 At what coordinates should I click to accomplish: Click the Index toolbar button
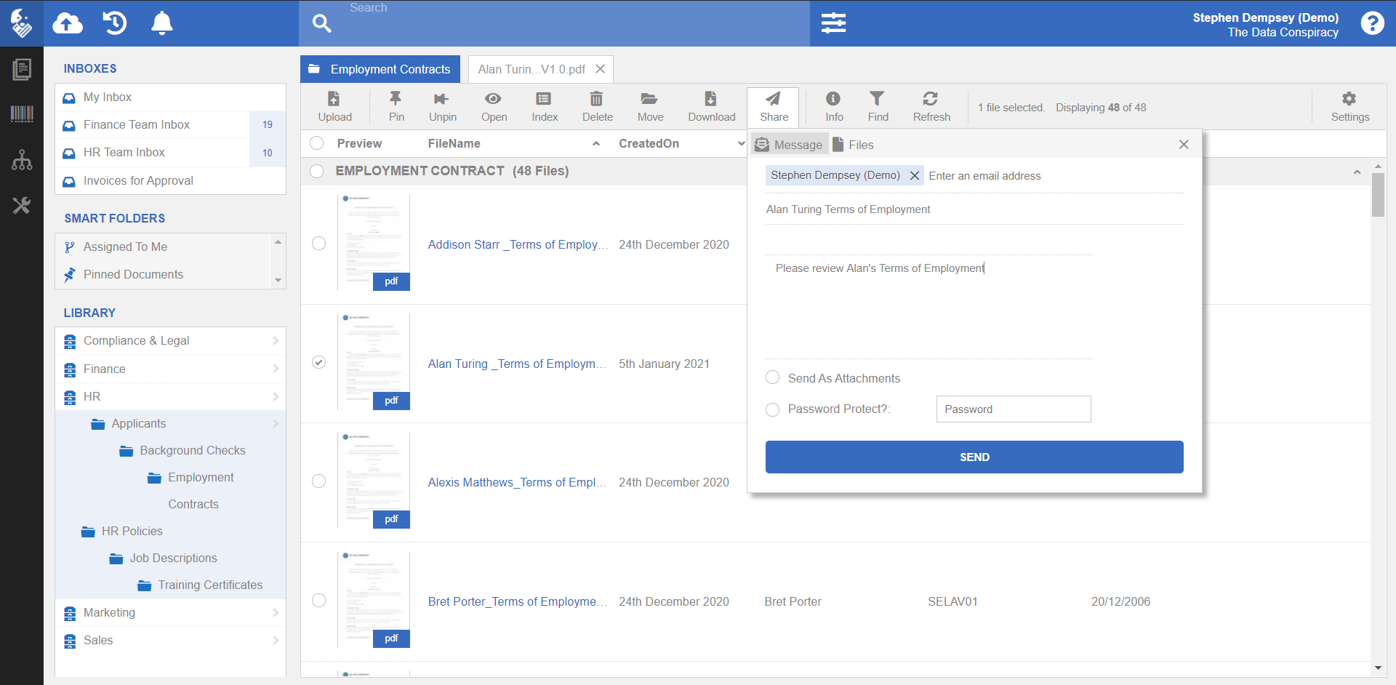(545, 106)
